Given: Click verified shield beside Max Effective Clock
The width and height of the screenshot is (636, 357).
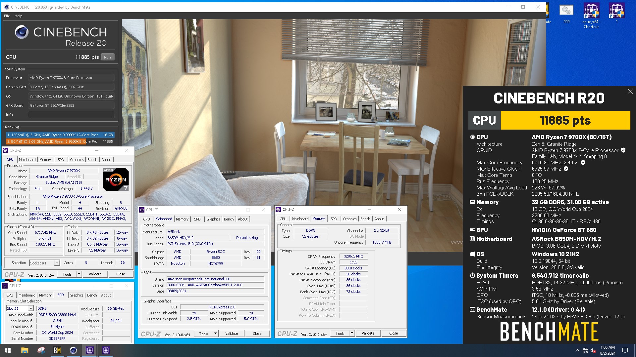Looking at the screenshot, I should tap(566, 169).
